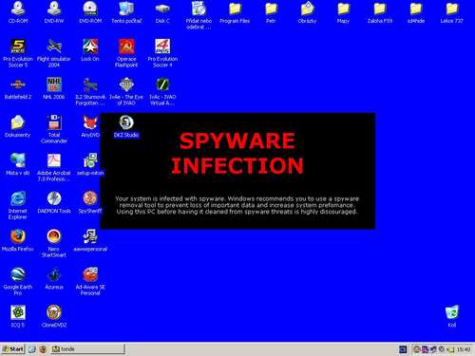Select the Pro Evolution Soccer 4 icon
The image size is (475, 356).
[162, 47]
